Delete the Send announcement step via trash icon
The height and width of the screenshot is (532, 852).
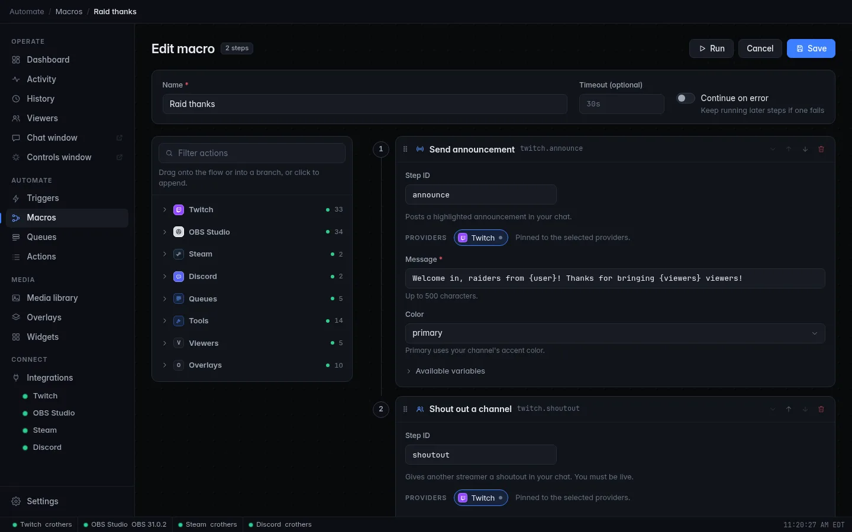pyautogui.click(x=821, y=150)
